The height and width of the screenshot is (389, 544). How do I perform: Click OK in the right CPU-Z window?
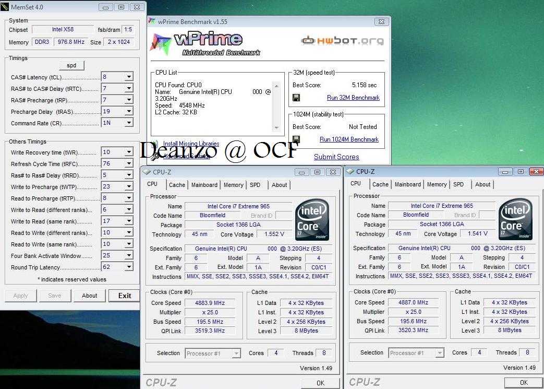[524, 382]
